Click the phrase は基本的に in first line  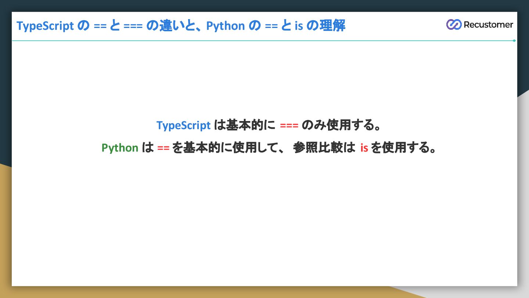245,125
